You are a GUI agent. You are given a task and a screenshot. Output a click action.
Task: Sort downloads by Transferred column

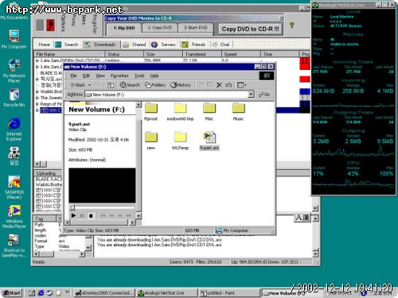(x=202, y=54)
